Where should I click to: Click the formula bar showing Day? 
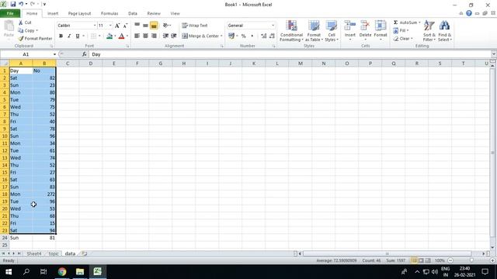[x=290, y=54]
